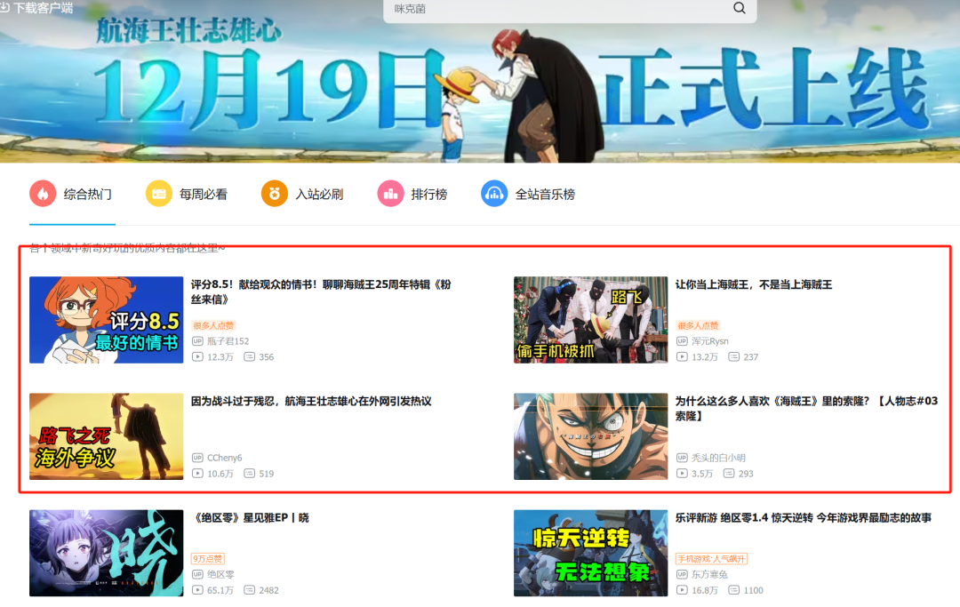Click the 评分8.5 最好的情书 thumbnail
The width and height of the screenshot is (960, 607).
(x=106, y=320)
